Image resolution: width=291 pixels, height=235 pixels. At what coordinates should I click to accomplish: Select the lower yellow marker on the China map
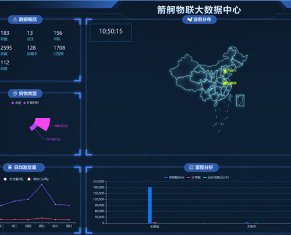pyautogui.click(x=225, y=84)
